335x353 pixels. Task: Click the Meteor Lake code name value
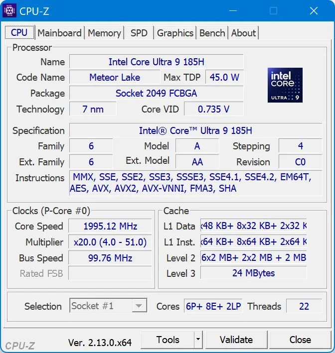coord(115,77)
